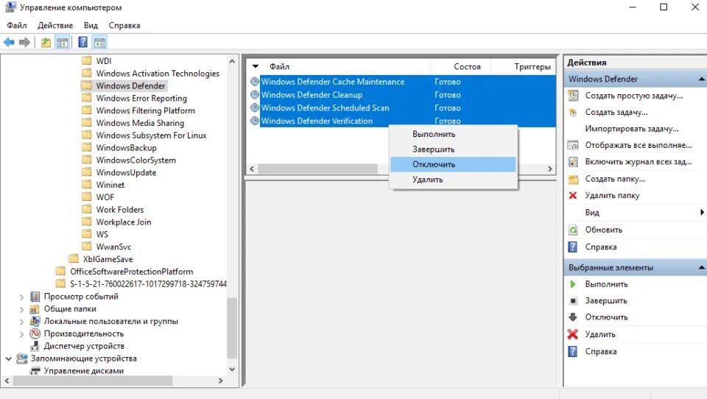This screenshot has width=707, height=399.
Task: Expand the Производительность node
Action: coord(21,334)
